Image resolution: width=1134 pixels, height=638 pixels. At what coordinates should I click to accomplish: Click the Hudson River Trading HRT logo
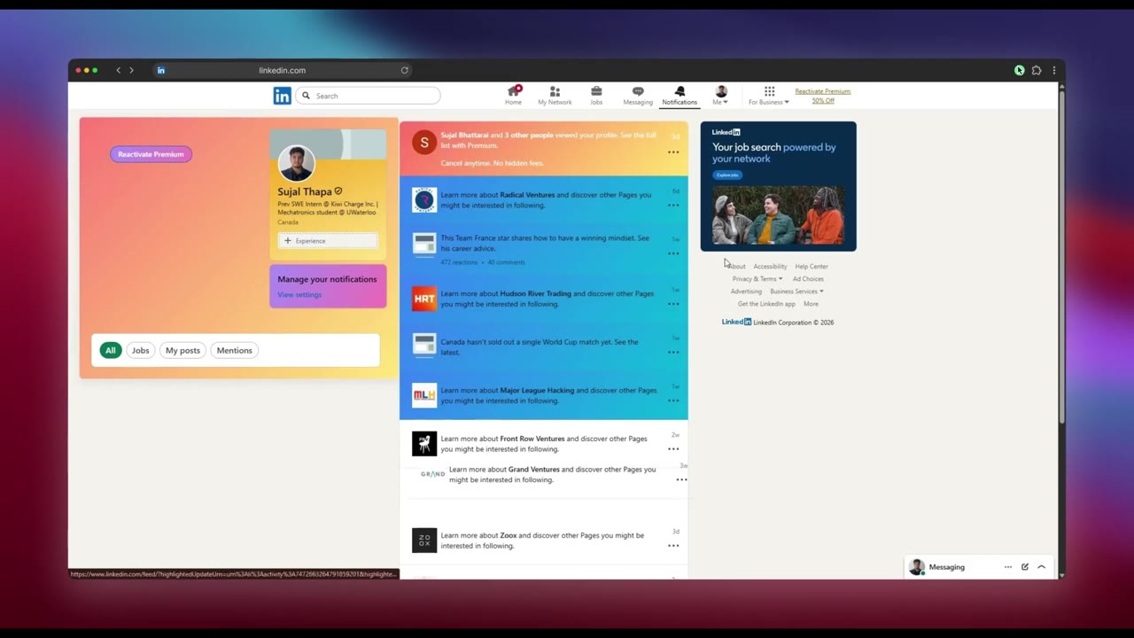424,299
